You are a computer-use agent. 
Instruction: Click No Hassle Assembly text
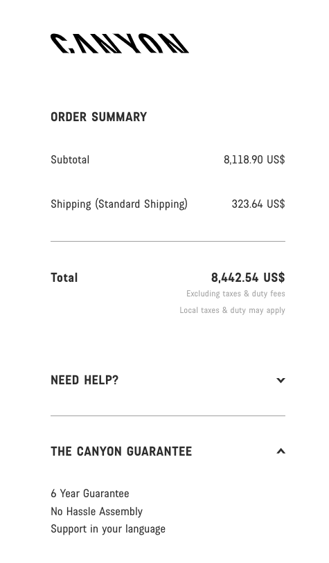[96, 511]
